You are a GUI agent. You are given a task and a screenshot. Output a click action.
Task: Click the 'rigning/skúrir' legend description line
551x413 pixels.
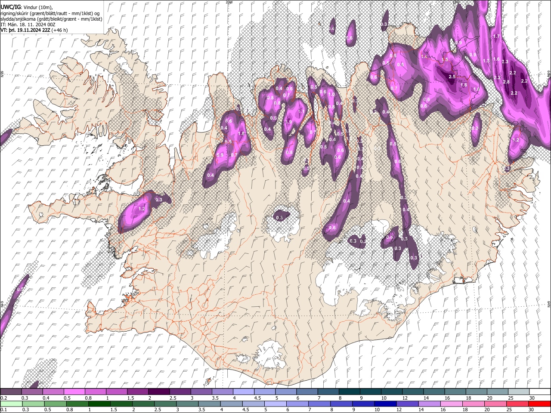click(x=50, y=13)
